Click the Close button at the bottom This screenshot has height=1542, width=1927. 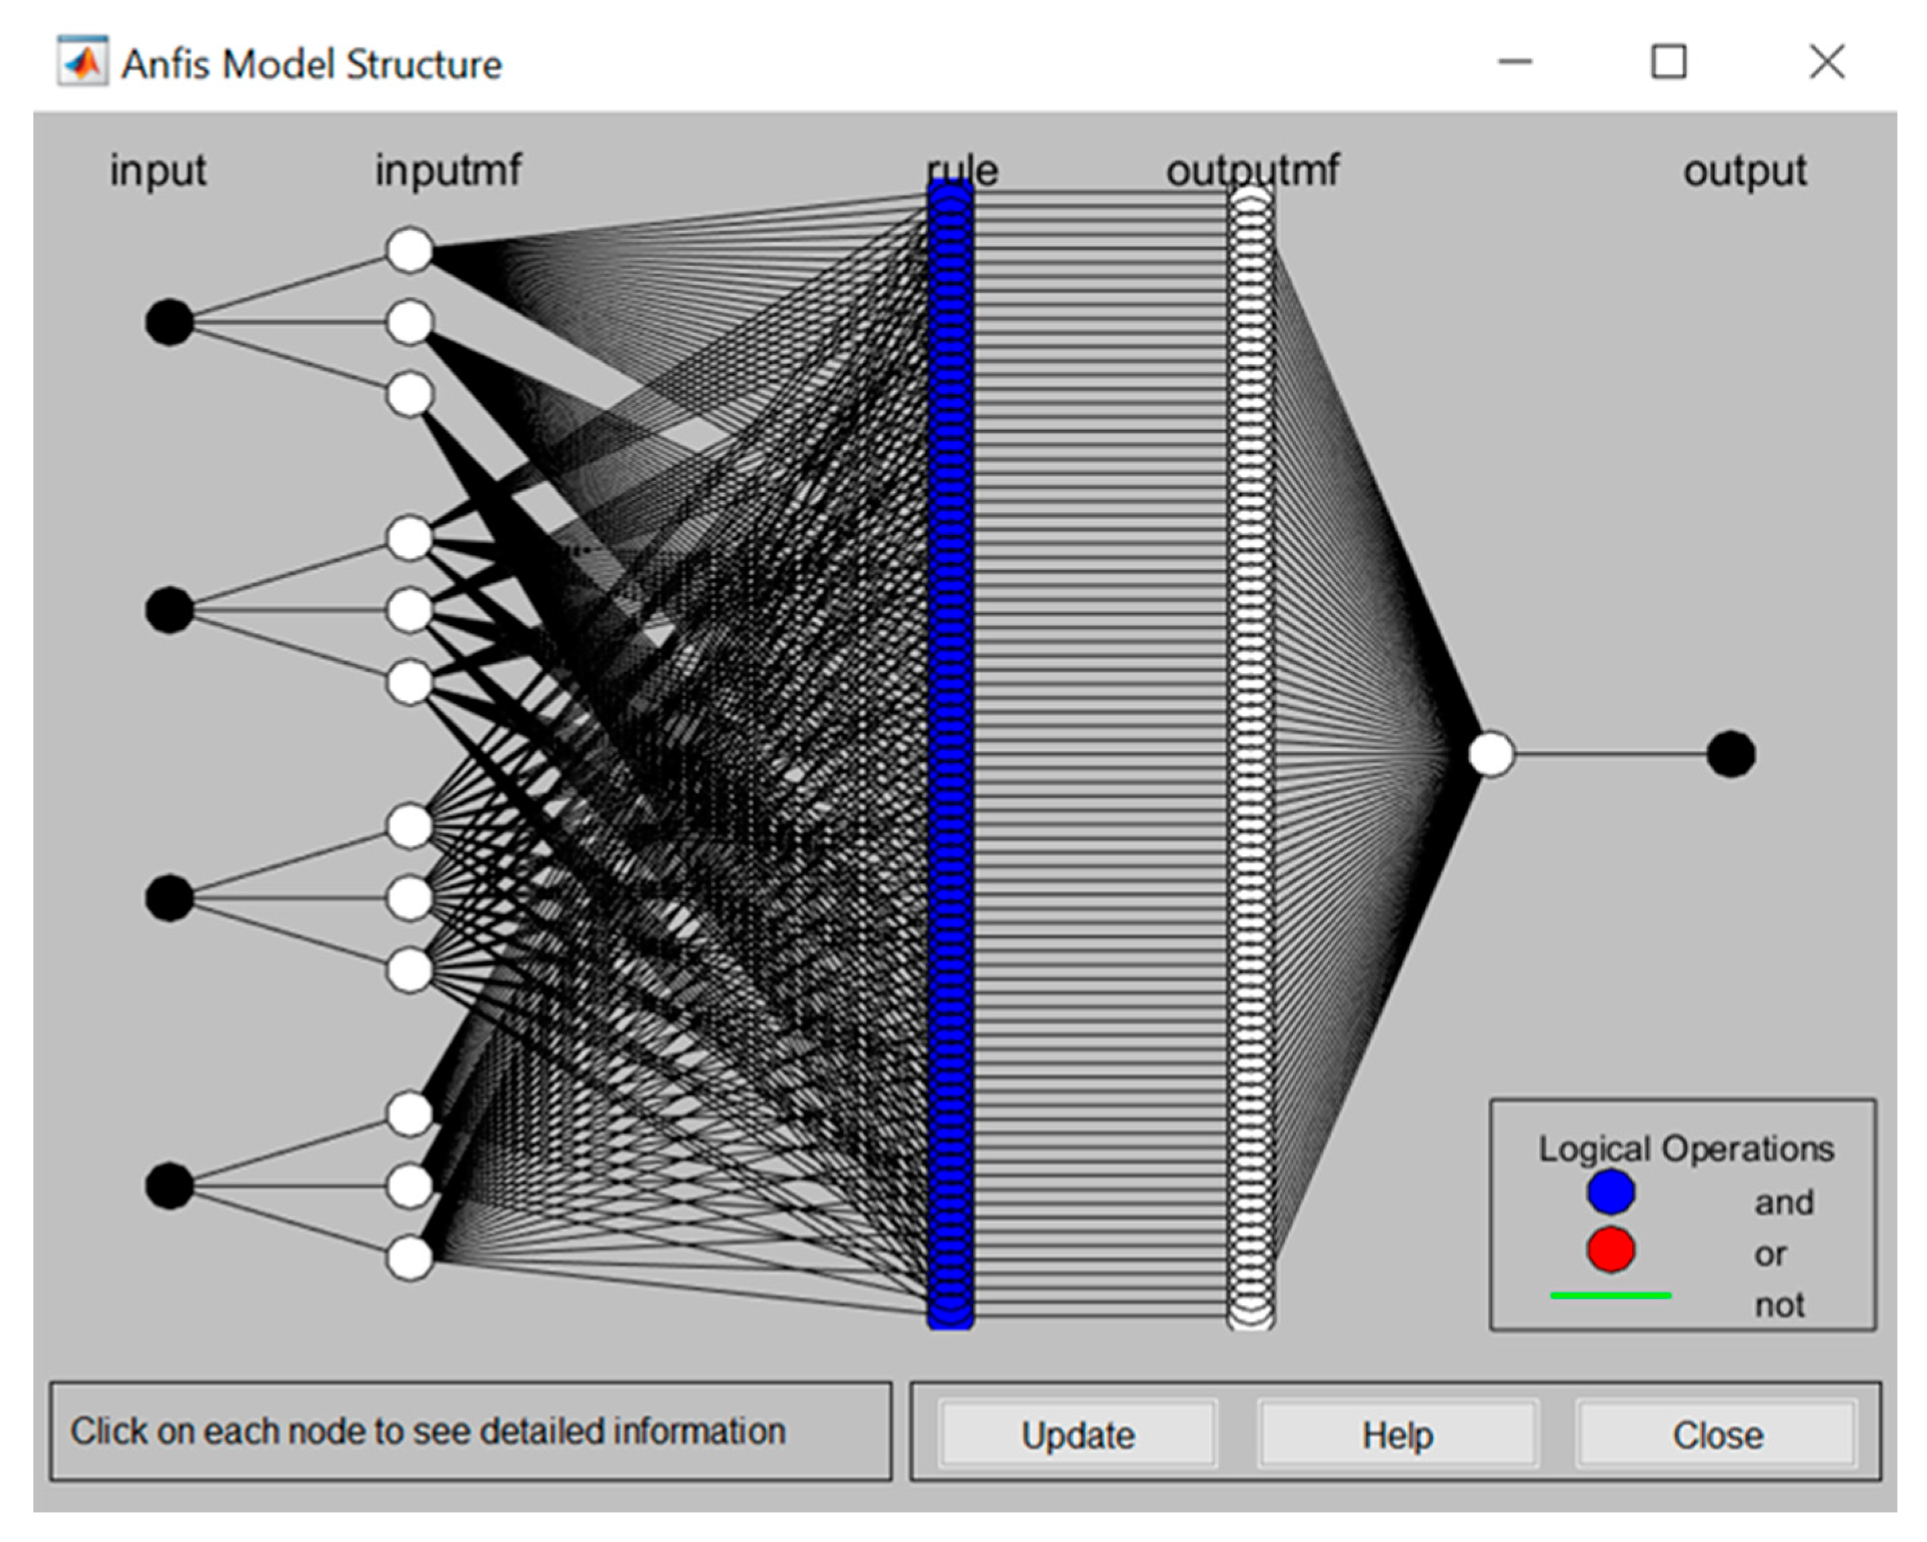pyautogui.click(x=1717, y=1434)
